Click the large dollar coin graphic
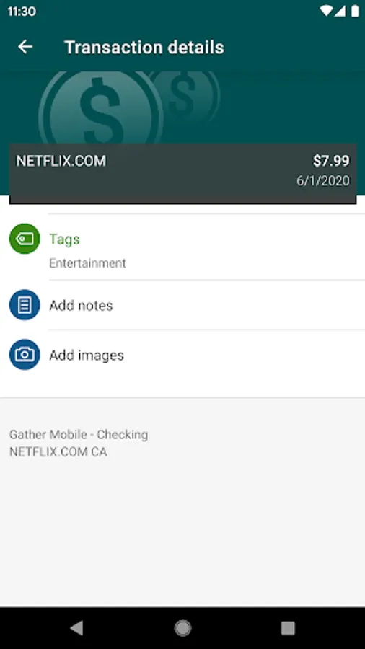This screenshot has width=365, height=649. pyautogui.click(x=101, y=107)
